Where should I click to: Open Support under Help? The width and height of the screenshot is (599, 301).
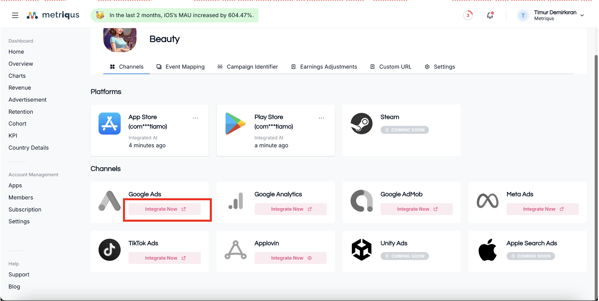pyautogui.click(x=19, y=274)
